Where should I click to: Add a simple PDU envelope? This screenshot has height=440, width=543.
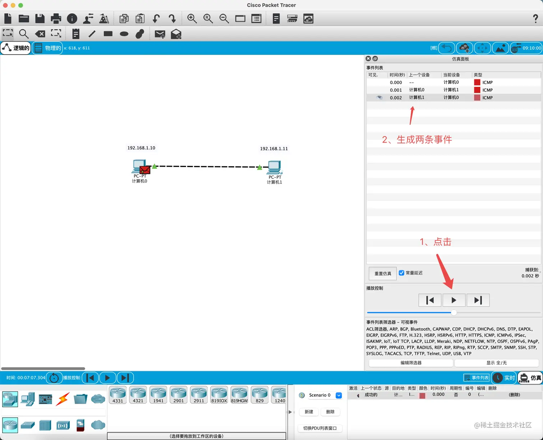pos(160,34)
